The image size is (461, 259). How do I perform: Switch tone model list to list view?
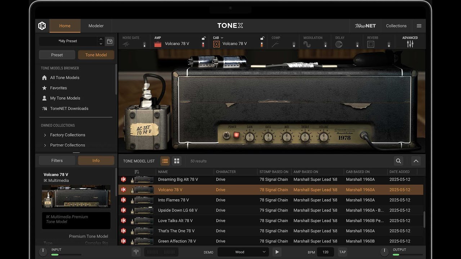click(x=165, y=161)
